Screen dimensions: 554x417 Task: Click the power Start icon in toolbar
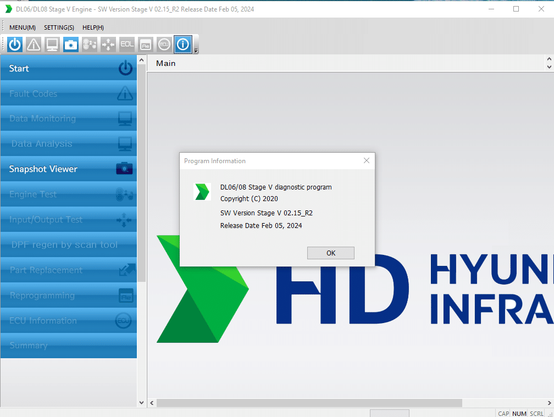click(15, 45)
